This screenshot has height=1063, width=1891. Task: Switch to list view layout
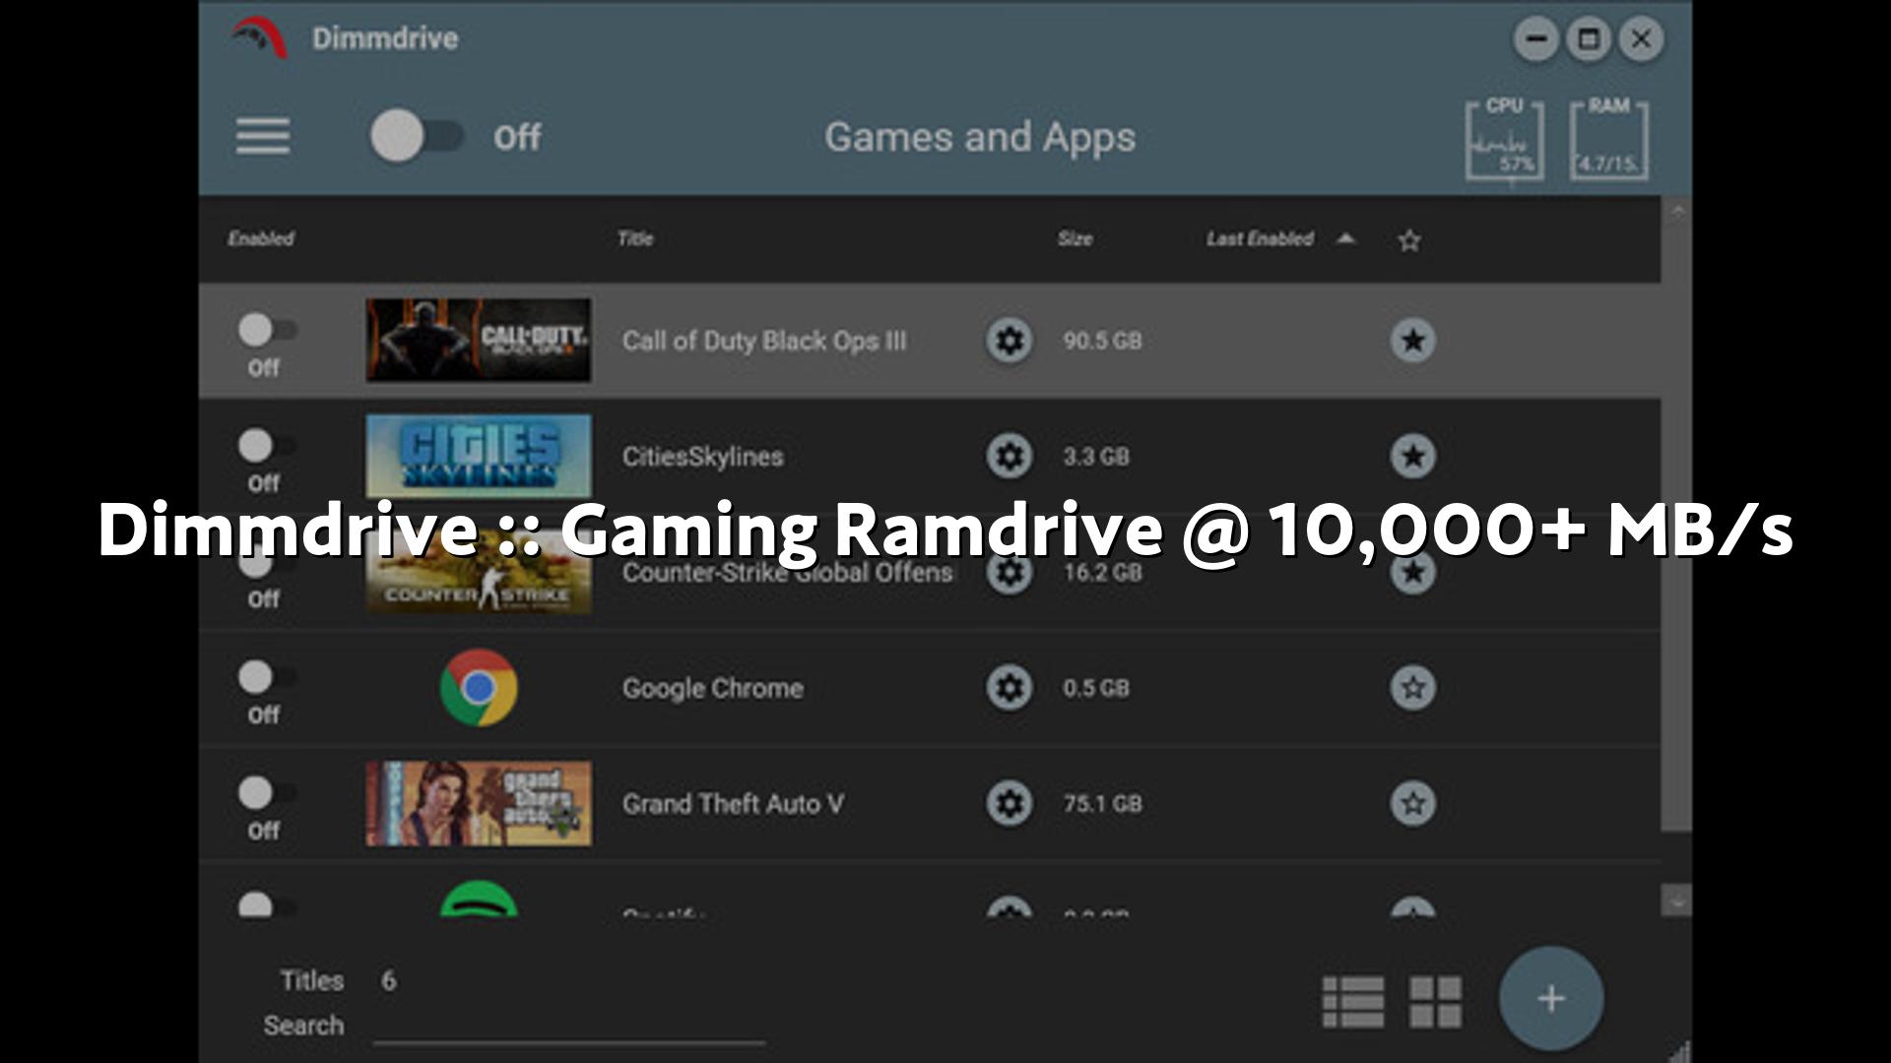[x=1352, y=1001]
